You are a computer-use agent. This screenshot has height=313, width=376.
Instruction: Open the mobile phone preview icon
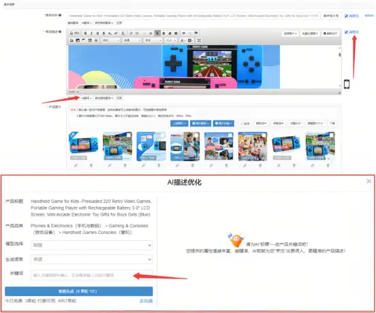tap(347, 84)
